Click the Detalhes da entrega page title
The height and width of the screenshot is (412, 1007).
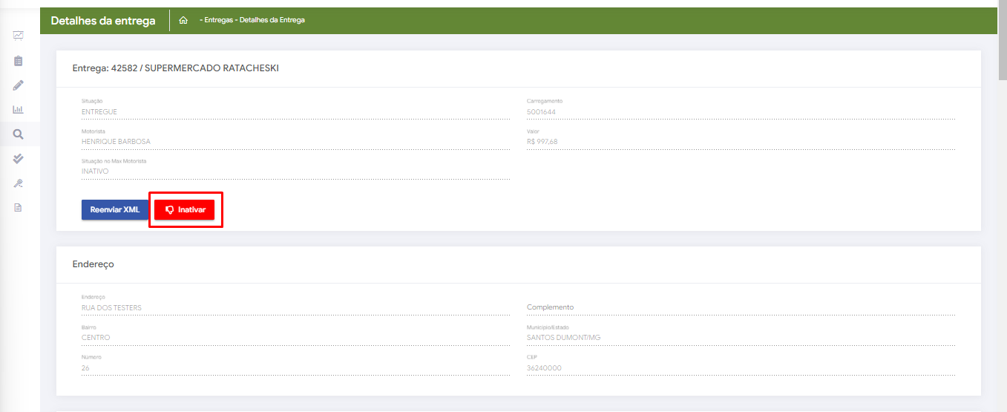pyautogui.click(x=103, y=21)
